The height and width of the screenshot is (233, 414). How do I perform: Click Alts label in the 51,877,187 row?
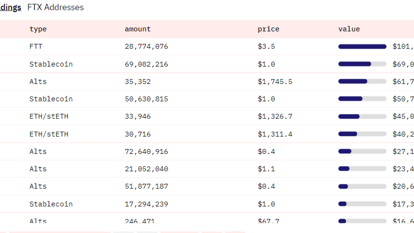coord(38,186)
